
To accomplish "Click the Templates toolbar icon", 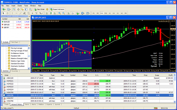I will click(x=87, y=13).
